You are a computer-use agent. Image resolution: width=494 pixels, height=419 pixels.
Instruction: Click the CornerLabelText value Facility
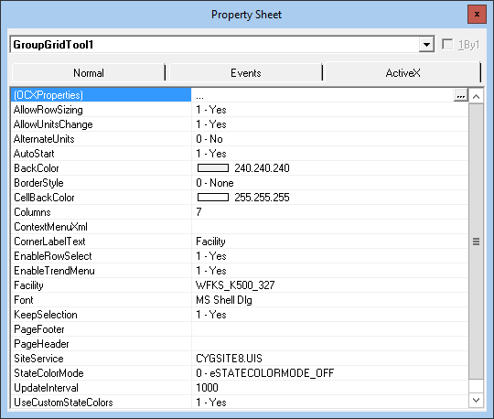[210, 242]
